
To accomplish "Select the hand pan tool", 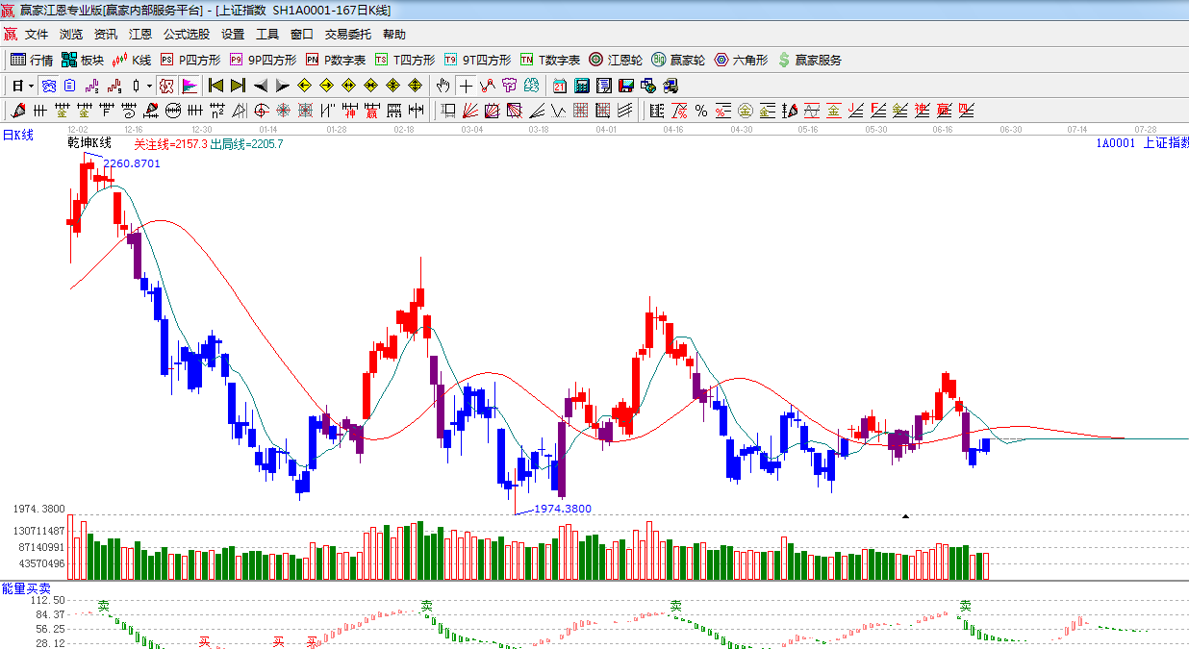I will point(443,86).
